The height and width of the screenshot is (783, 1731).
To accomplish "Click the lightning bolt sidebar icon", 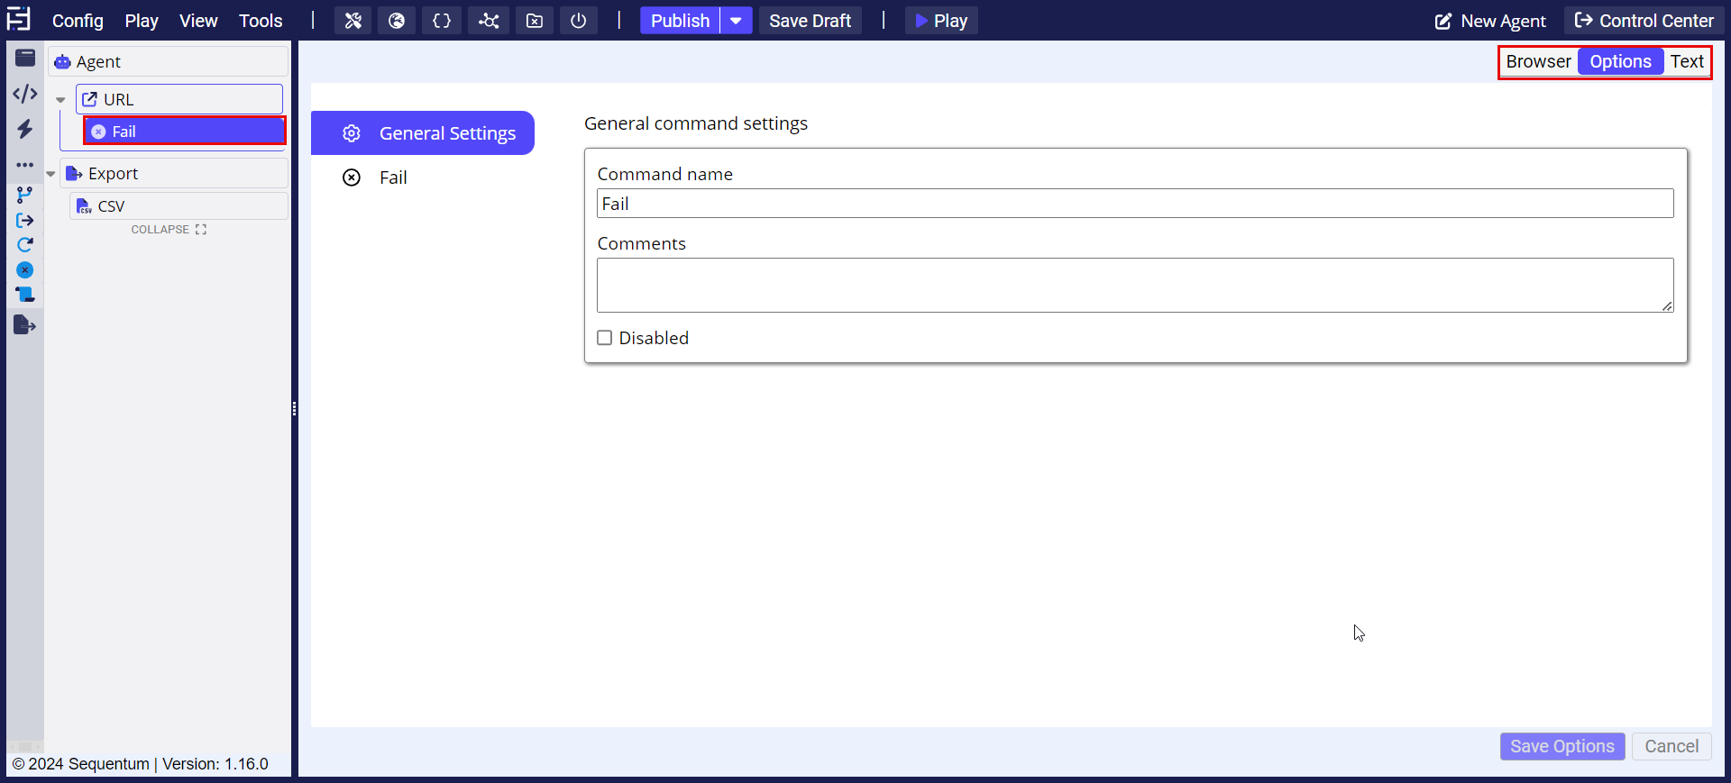I will click(25, 129).
